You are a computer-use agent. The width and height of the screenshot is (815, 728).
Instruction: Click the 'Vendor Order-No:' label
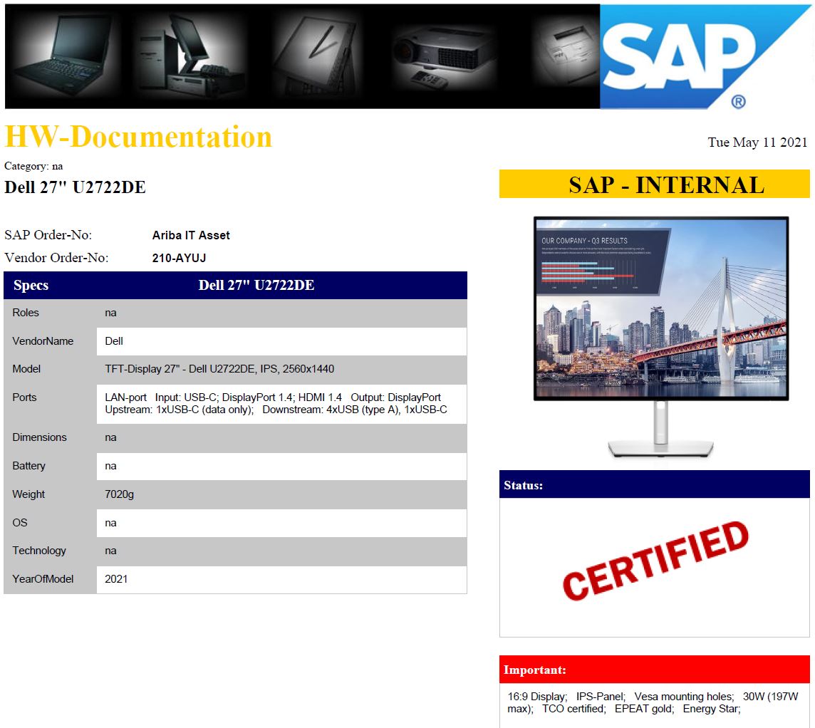(57, 258)
